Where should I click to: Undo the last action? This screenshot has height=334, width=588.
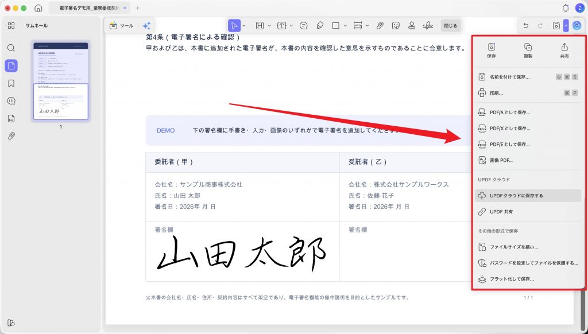526,25
